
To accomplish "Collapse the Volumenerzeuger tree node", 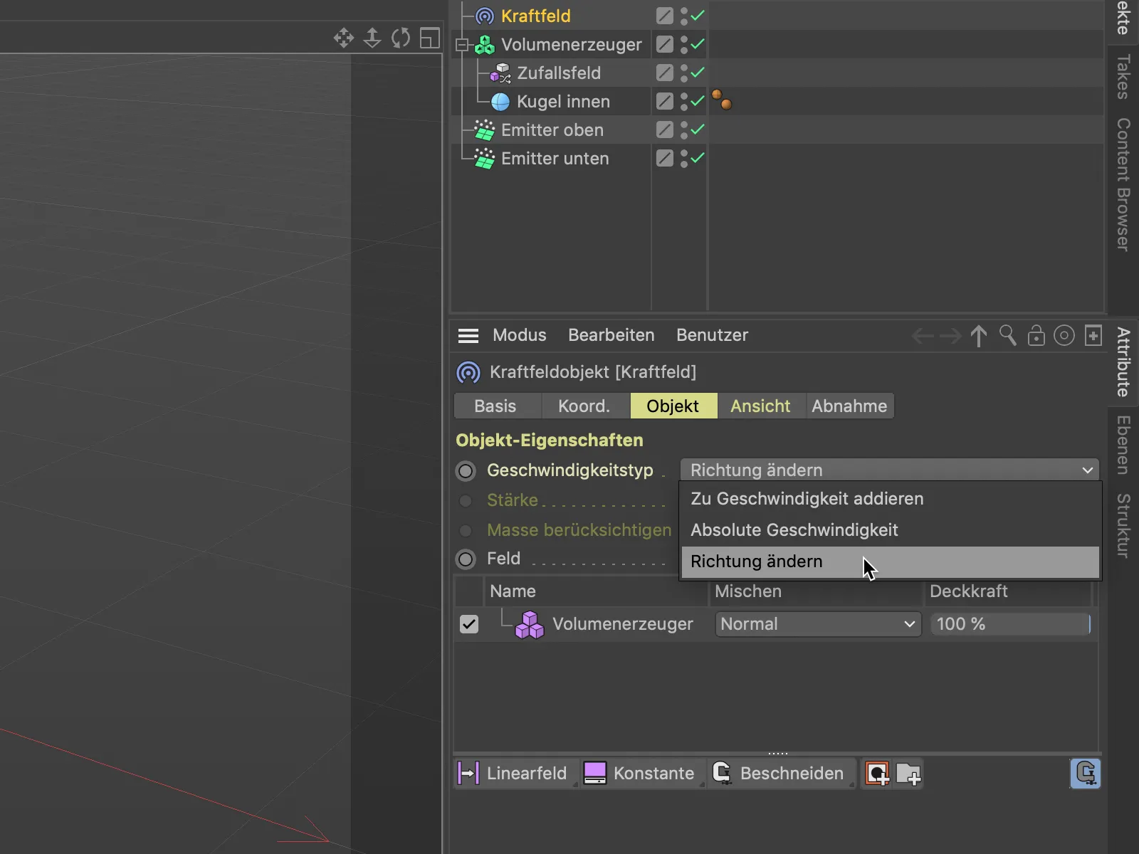I will pos(463,45).
